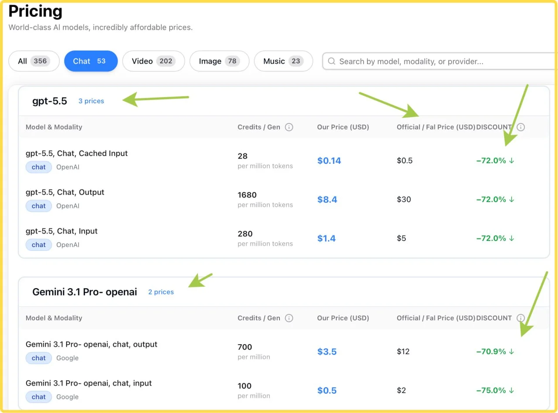Click chat tag under Gemini chat, output
This screenshot has height=413, width=558.
38,358
